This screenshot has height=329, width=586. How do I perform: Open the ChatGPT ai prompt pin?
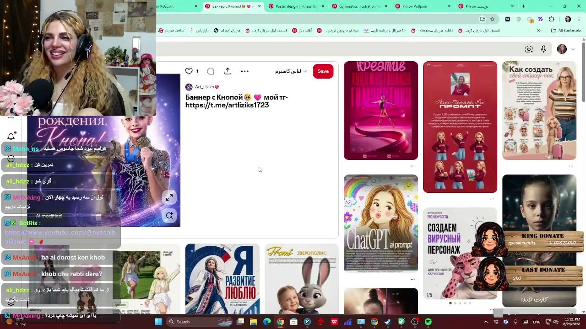[381, 223]
